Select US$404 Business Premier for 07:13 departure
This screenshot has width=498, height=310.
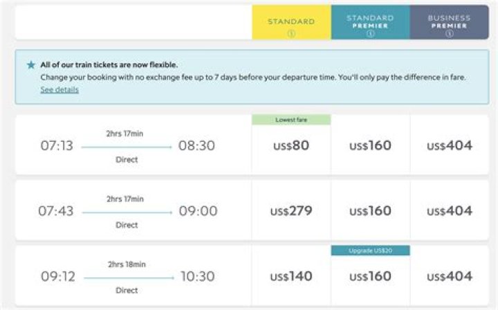coord(450,146)
